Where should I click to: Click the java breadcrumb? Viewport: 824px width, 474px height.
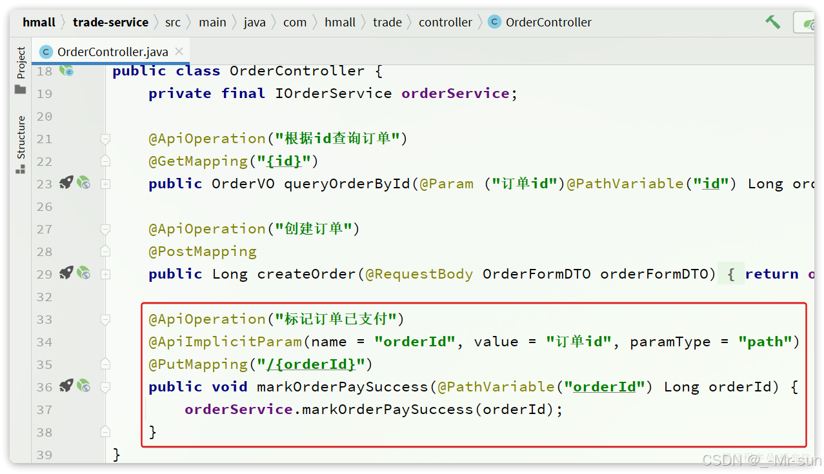click(254, 22)
